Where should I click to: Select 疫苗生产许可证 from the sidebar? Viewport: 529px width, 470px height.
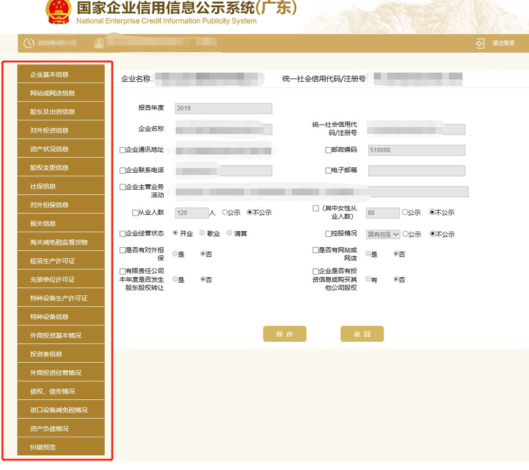(x=61, y=260)
